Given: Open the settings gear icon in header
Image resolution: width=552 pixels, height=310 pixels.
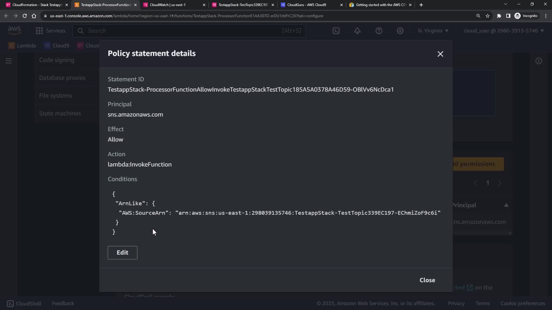Looking at the screenshot, I should point(400,31).
